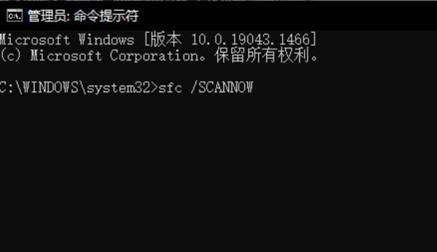Click the word Corporation in the copyright line
The image size is (437, 252).
154,56
